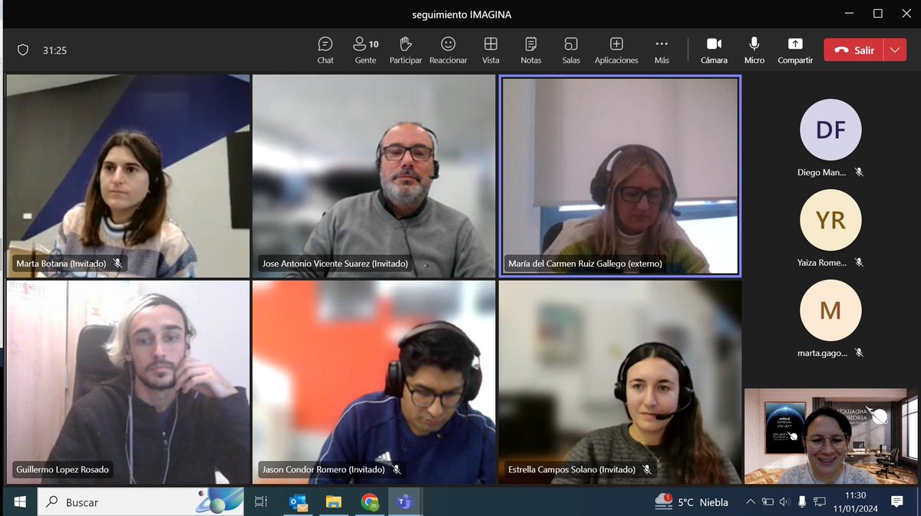
Task: Open Outlook from the taskbar
Action: click(x=298, y=502)
